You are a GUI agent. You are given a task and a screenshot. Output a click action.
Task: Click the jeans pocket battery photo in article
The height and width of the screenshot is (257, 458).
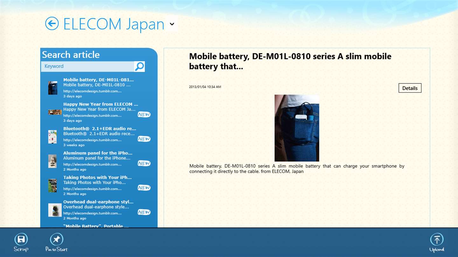[297, 128]
